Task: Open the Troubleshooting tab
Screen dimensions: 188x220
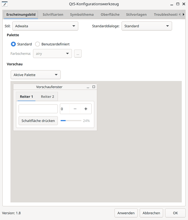Action: (x=166, y=15)
